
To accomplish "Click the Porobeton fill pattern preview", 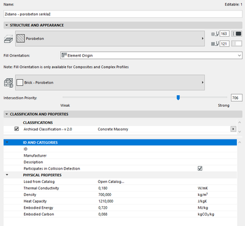I will point(21,39).
